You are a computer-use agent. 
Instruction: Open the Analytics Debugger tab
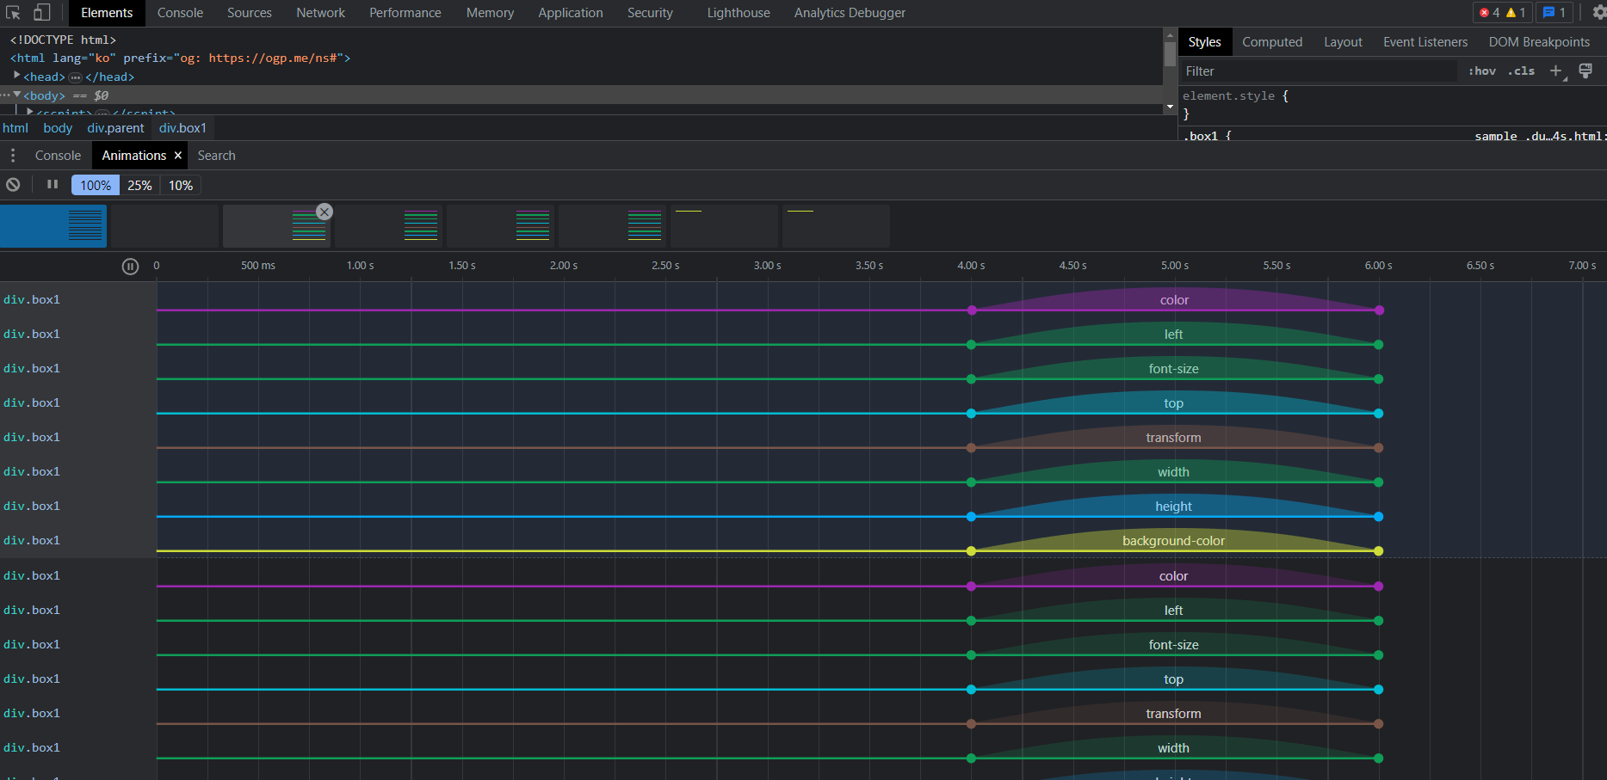[x=850, y=13]
